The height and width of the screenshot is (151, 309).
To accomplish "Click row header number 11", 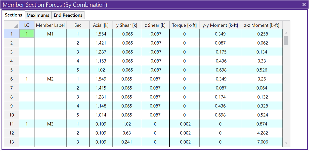I will 12,124.
